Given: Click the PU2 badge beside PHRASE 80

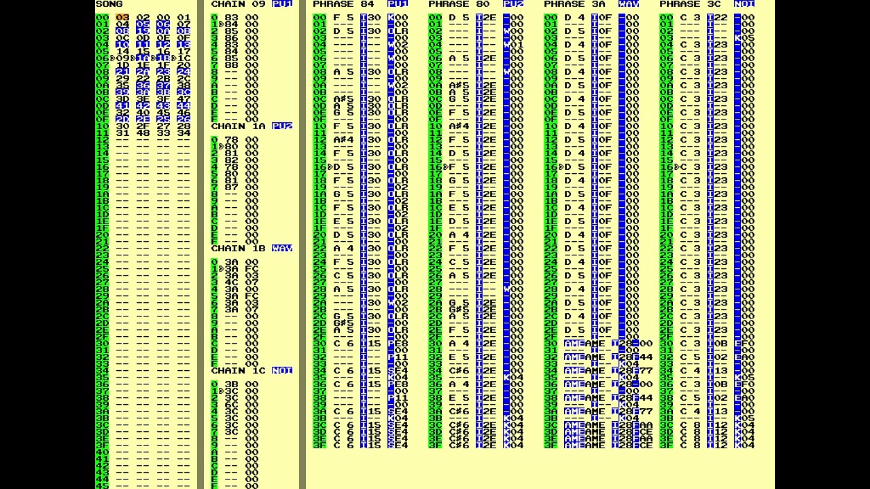Looking at the screenshot, I should tap(513, 4).
